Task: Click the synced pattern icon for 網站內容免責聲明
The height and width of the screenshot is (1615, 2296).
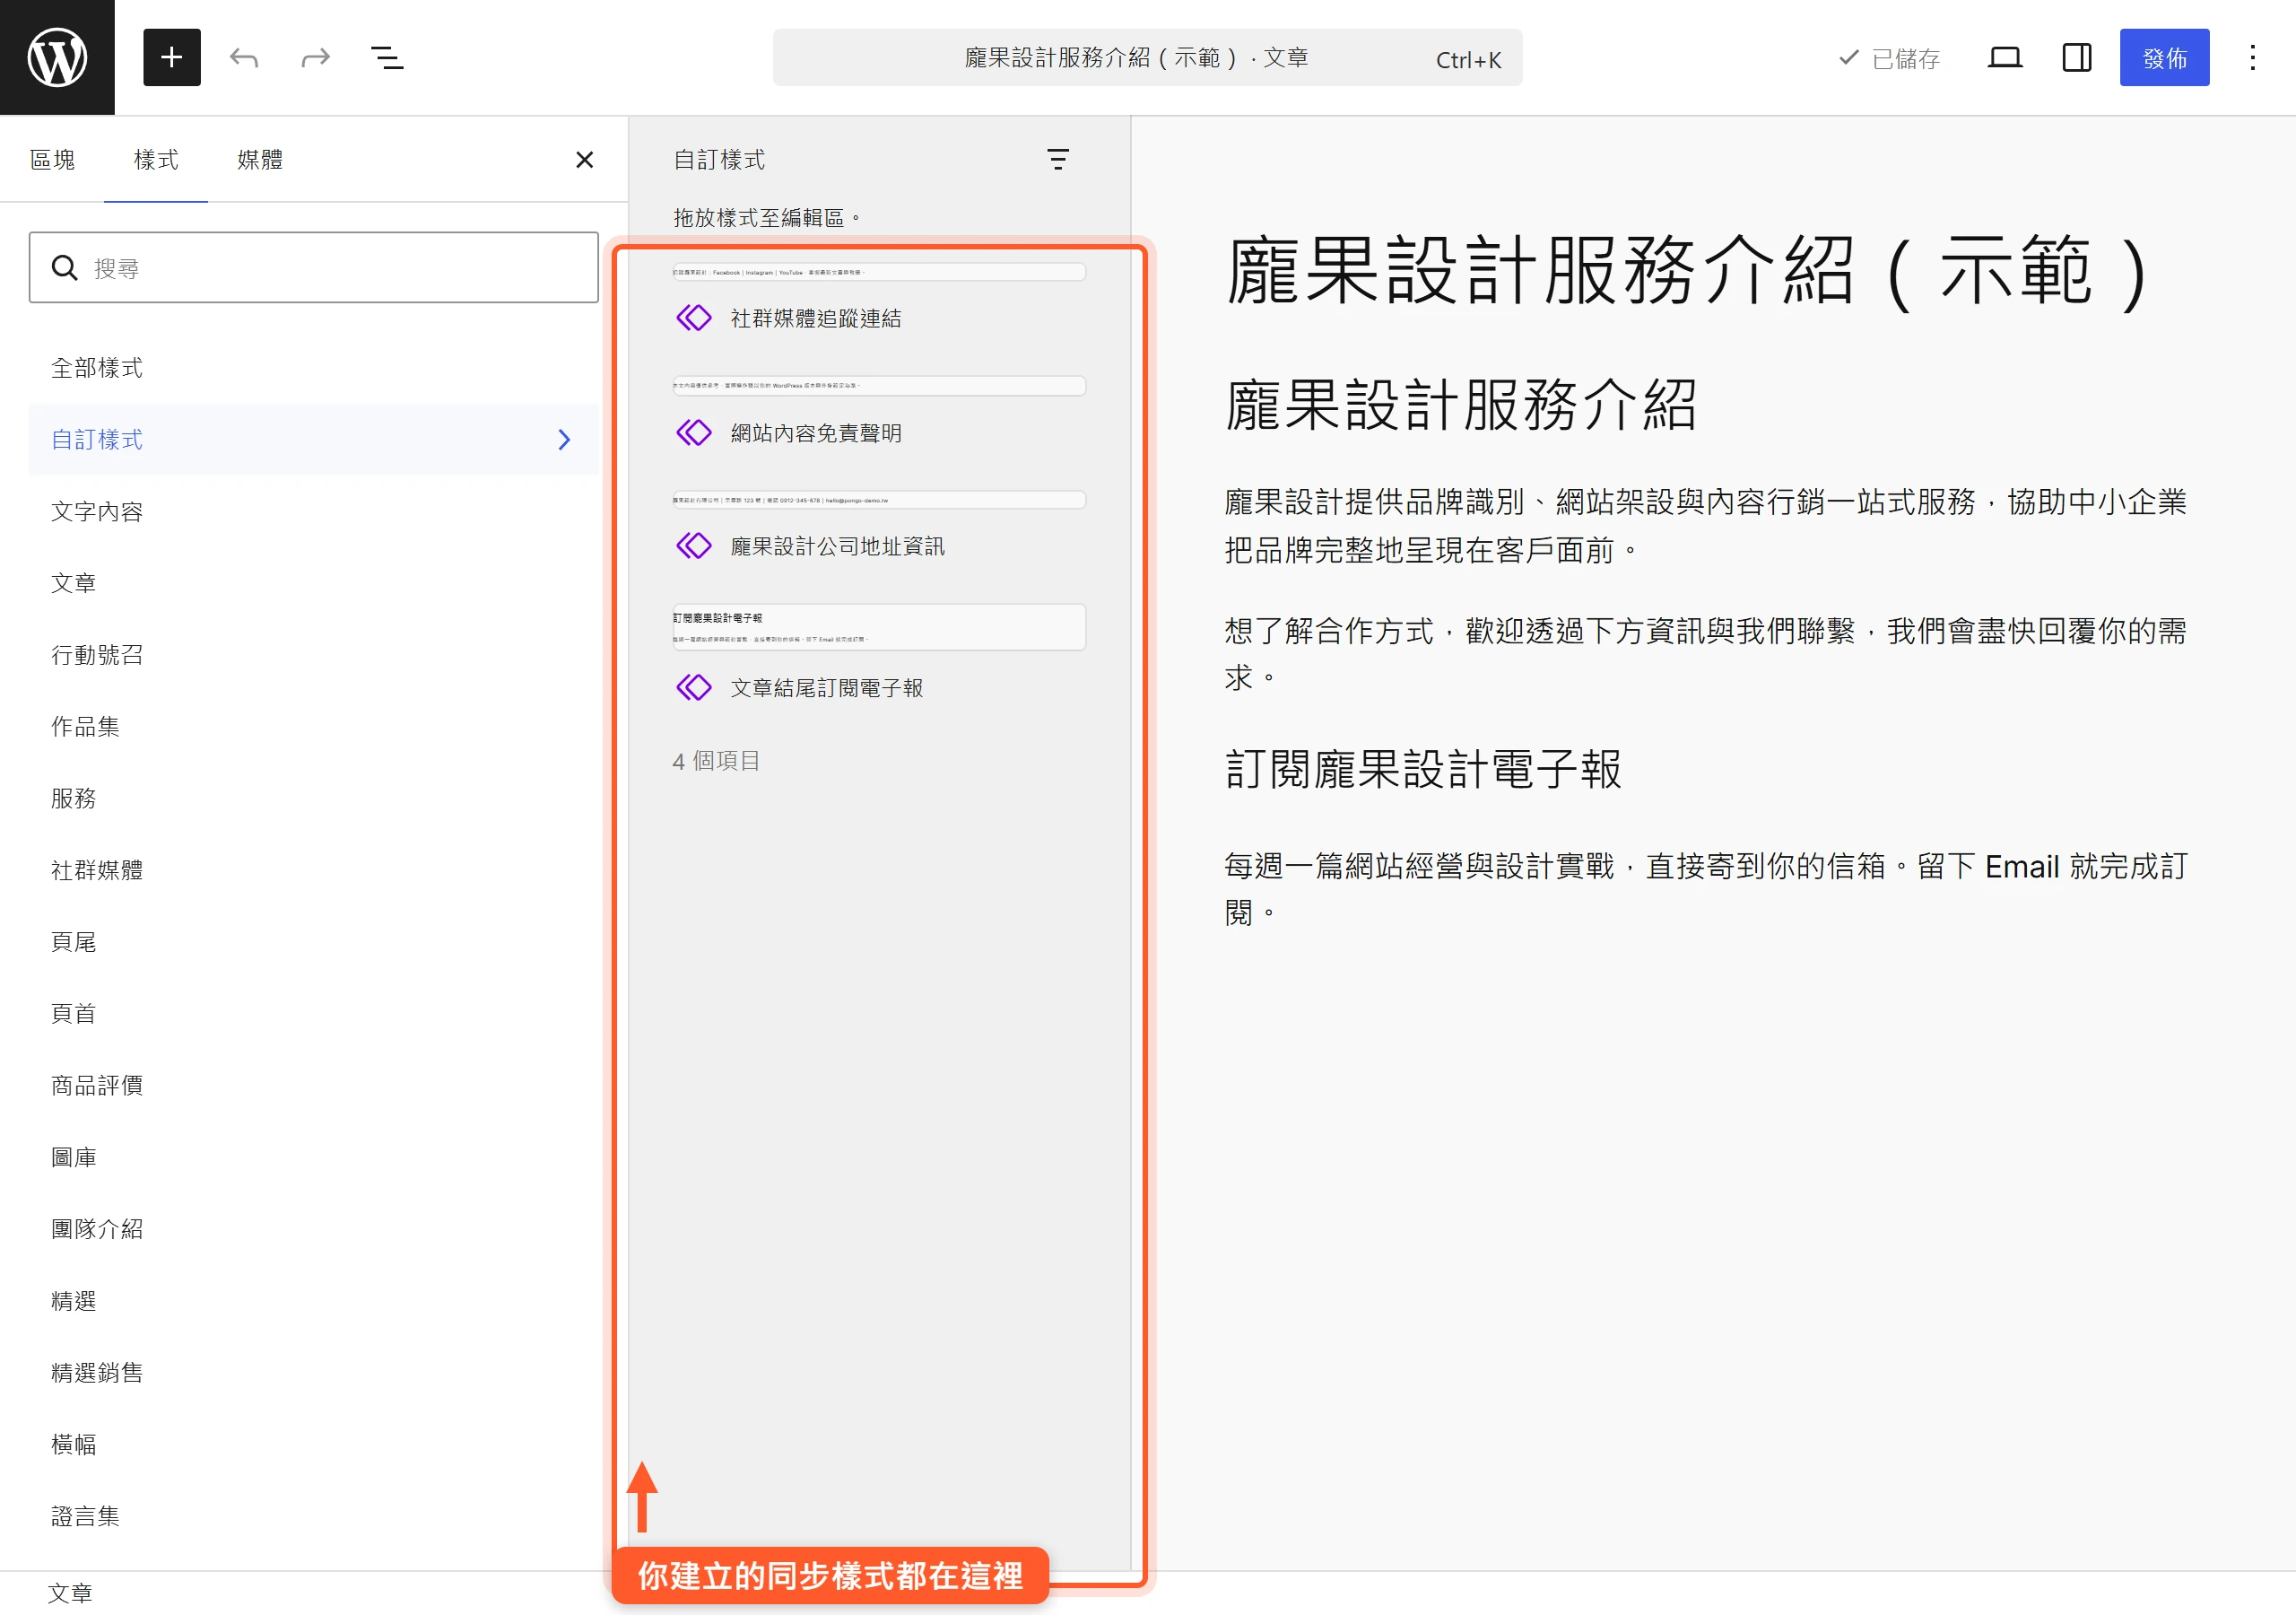Action: coord(694,432)
